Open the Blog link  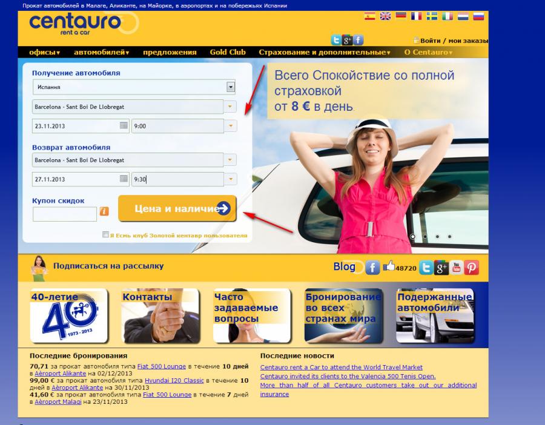pyautogui.click(x=345, y=266)
